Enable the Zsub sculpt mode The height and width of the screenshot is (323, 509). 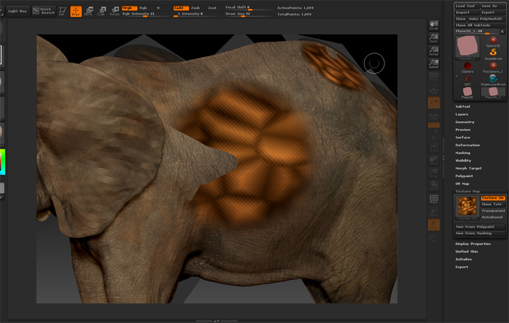click(x=195, y=8)
